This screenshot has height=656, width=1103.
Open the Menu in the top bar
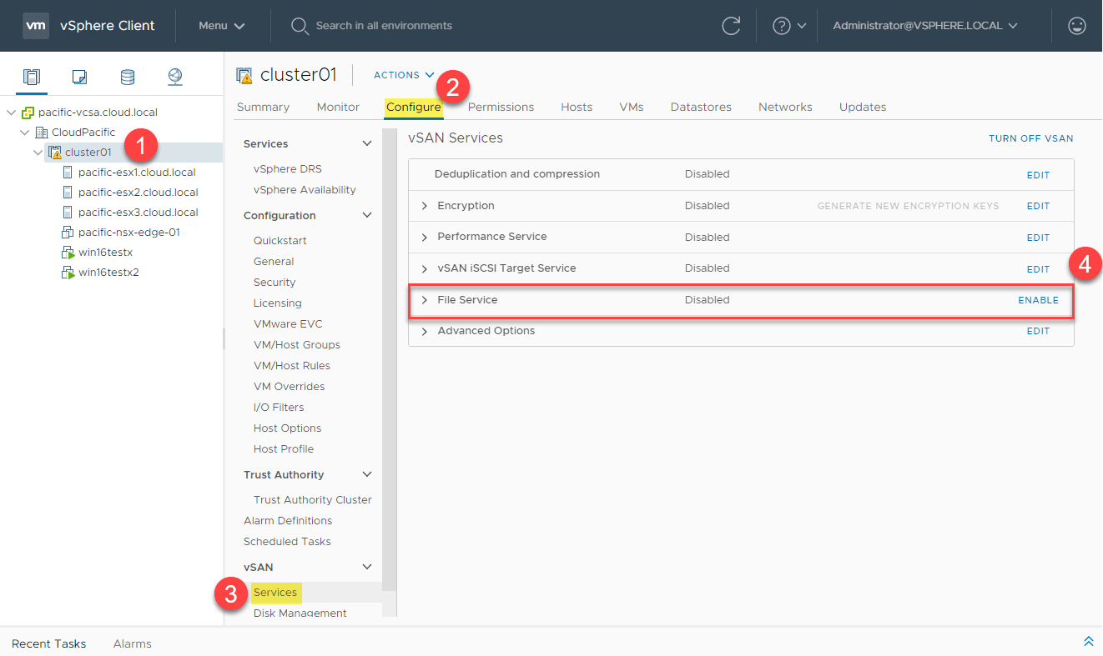pyautogui.click(x=219, y=25)
